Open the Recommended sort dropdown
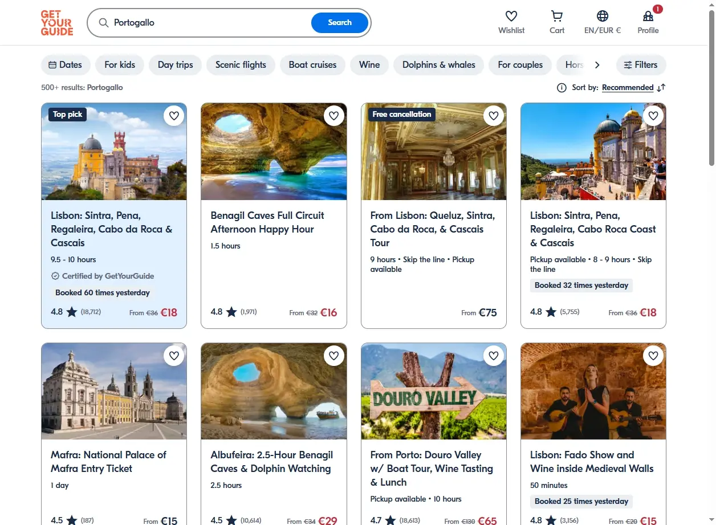 pos(628,88)
